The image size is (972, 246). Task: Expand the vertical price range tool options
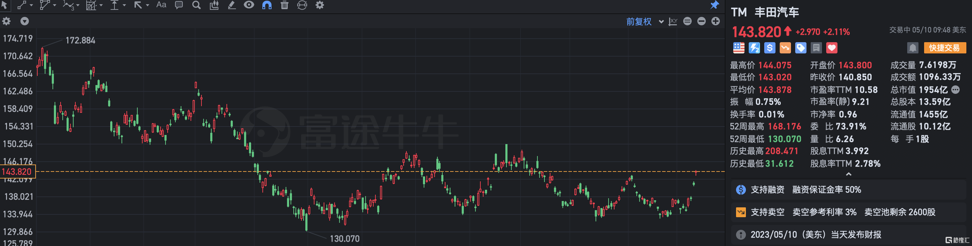point(124,5)
